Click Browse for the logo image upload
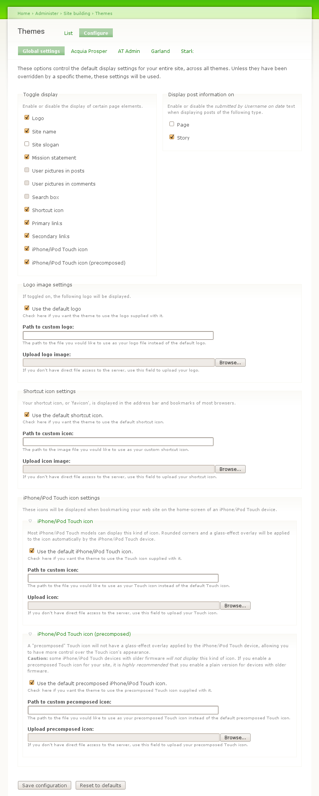The image size is (319, 796). 230,363
